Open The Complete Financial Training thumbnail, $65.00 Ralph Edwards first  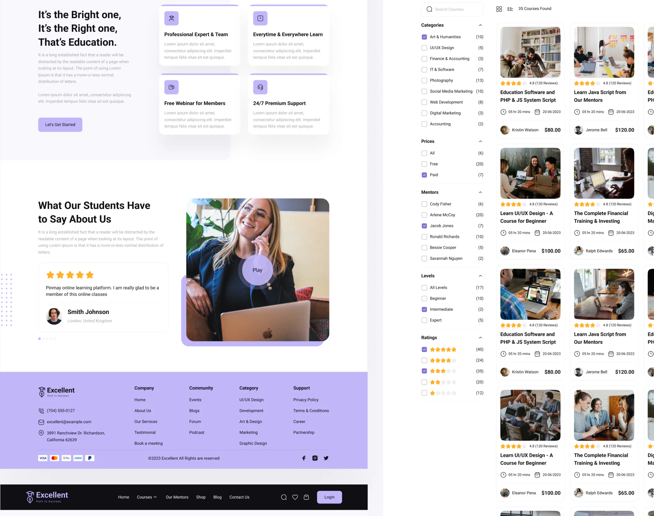click(604, 173)
